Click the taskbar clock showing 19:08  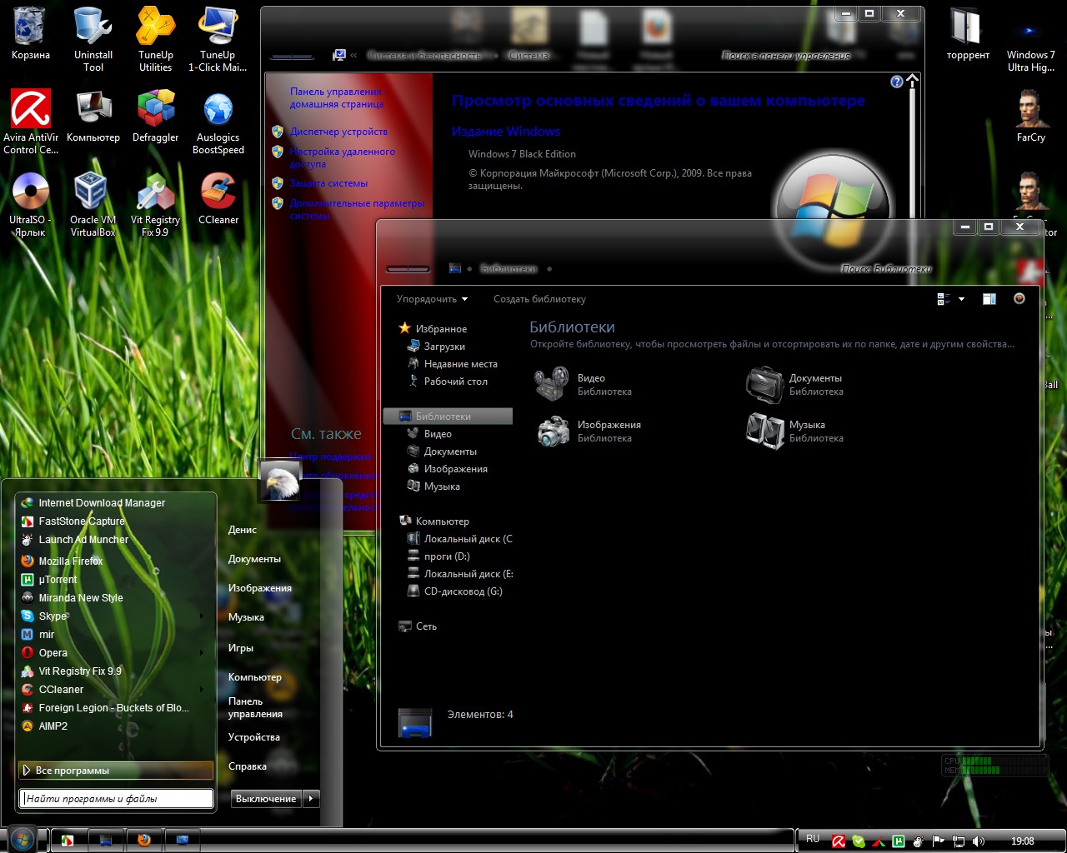1022,841
